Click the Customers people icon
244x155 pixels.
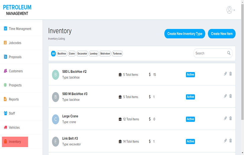tap(5, 71)
